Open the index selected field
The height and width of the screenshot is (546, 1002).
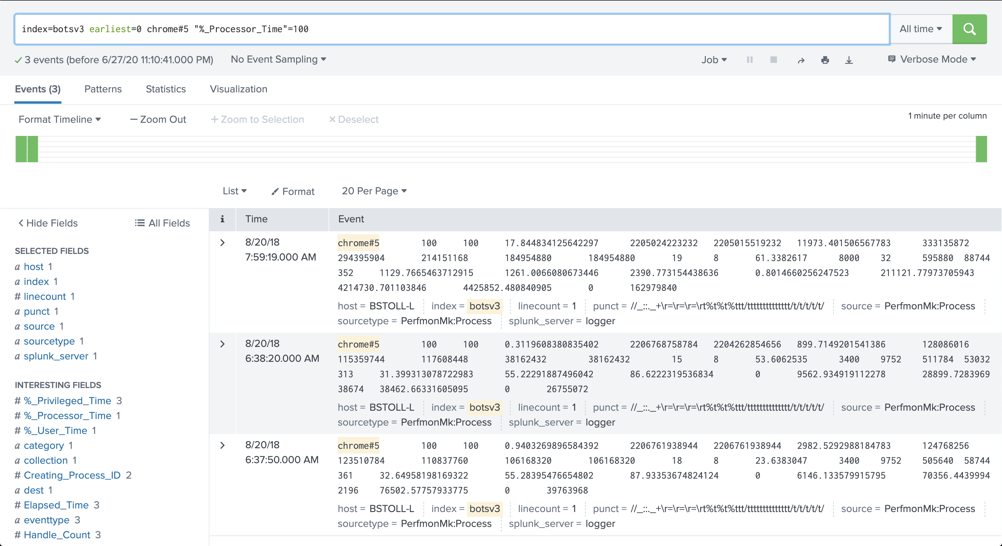click(36, 281)
